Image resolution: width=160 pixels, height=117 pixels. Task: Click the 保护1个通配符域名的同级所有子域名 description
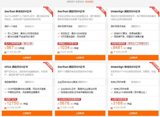[75, 71]
